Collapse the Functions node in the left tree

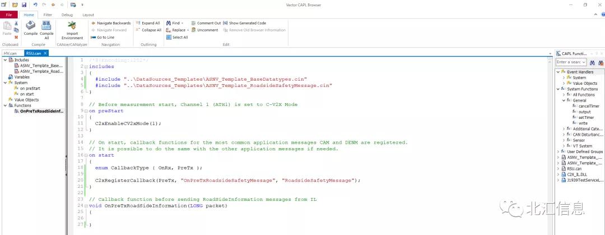(x=5, y=105)
